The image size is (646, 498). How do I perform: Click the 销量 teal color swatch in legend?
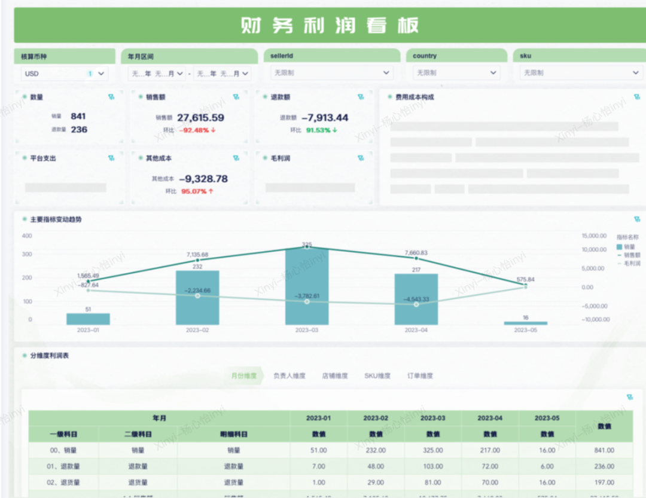[620, 246]
